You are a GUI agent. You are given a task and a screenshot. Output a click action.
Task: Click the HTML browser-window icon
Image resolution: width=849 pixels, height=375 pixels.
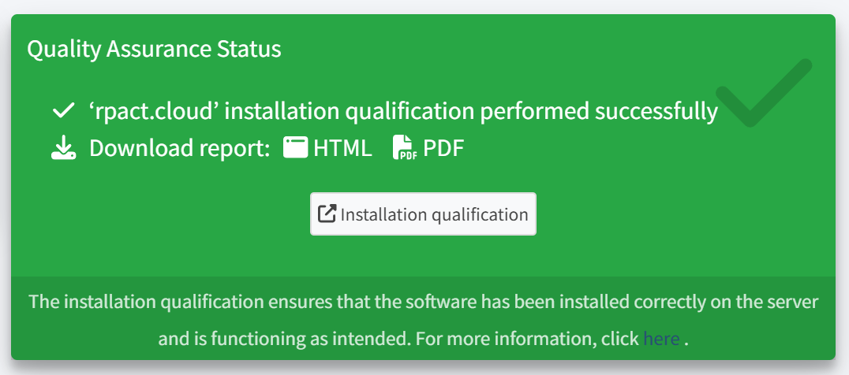(295, 148)
